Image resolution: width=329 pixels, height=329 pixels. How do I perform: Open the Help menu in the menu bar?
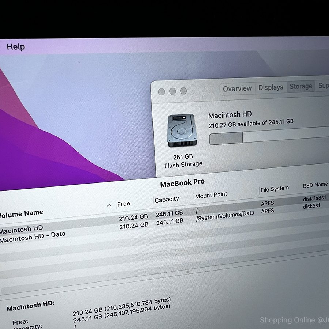[x=16, y=46]
